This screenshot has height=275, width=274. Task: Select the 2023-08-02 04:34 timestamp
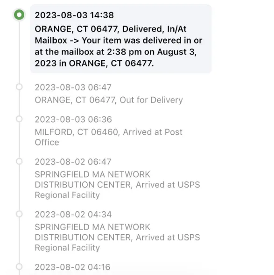click(x=73, y=215)
